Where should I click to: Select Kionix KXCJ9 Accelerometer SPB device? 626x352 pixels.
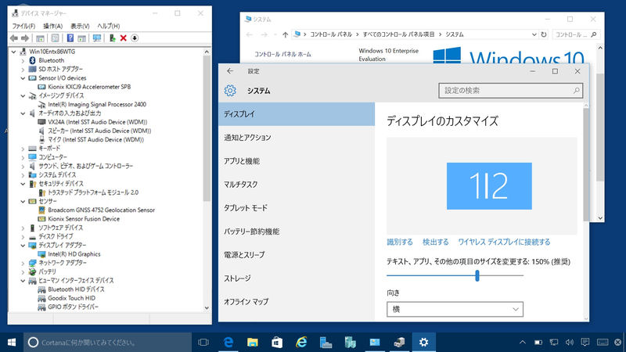point(89,87)
